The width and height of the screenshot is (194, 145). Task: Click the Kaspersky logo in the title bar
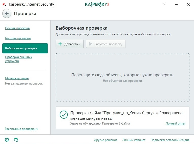[97, 5]
